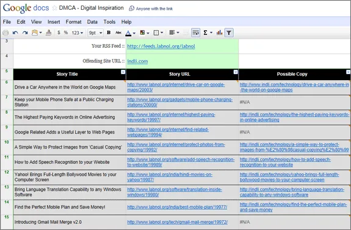The width and height of the screenshot is (351, 230).
Task: Open the indli highest-paying-keywords link
Action: 294,117
